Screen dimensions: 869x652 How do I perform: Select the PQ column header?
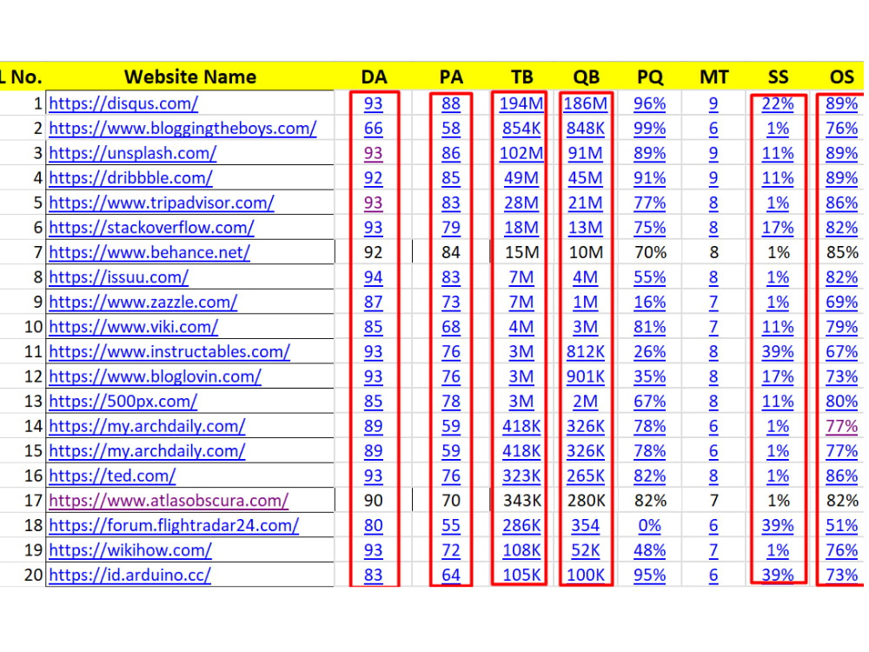[x=650, y=77]
